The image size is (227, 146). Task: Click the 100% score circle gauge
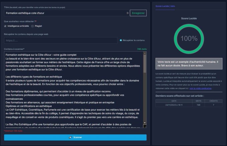189,39
